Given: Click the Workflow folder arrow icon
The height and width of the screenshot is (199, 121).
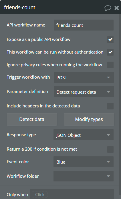Looking at the screenshot, I should pos(108,176).
